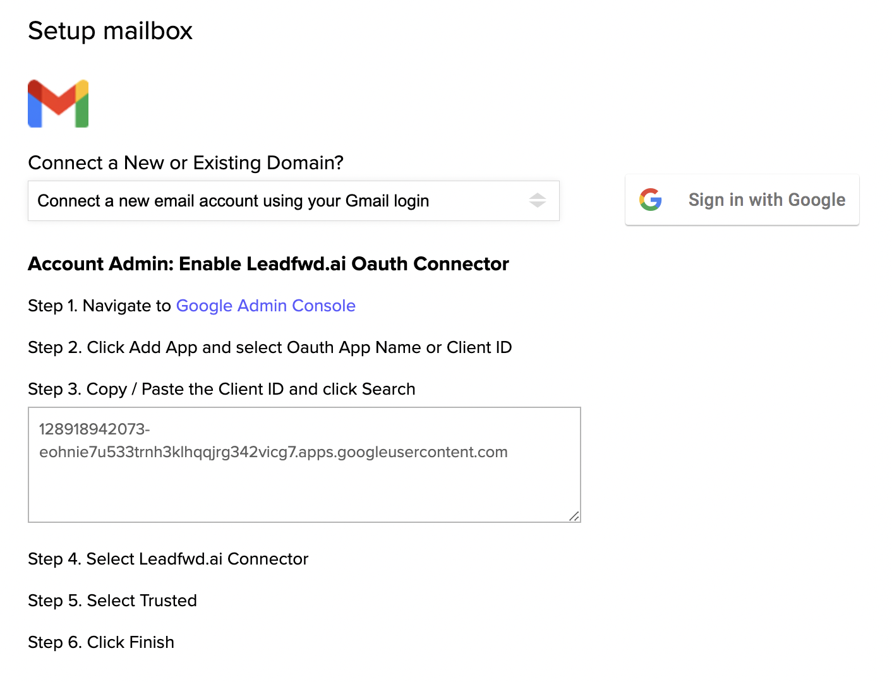Click the 128918942073- line of the Client ID
The height and width of the screenshot is (682, 892).
pyautogui.click(x=95, y=429)
